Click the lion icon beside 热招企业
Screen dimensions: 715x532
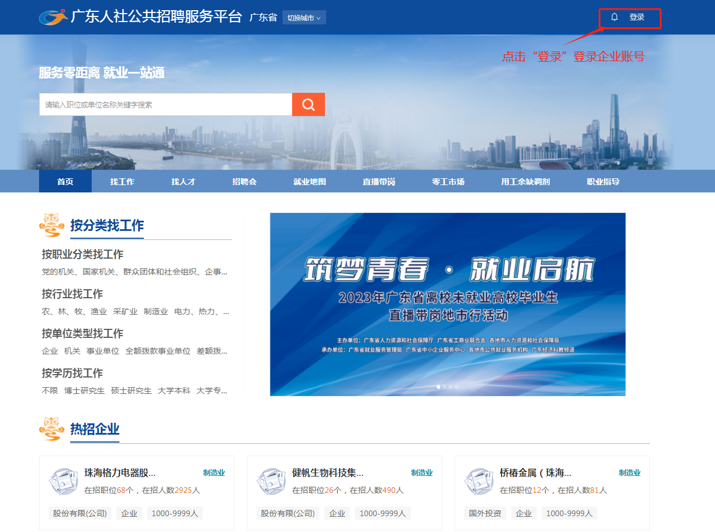tap(51, 428)
